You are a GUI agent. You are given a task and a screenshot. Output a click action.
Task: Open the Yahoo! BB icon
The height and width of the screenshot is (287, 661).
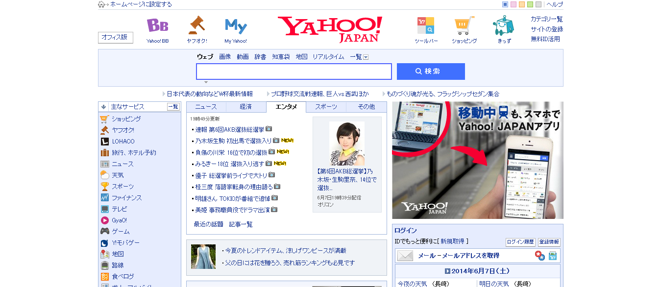(157, 25)
